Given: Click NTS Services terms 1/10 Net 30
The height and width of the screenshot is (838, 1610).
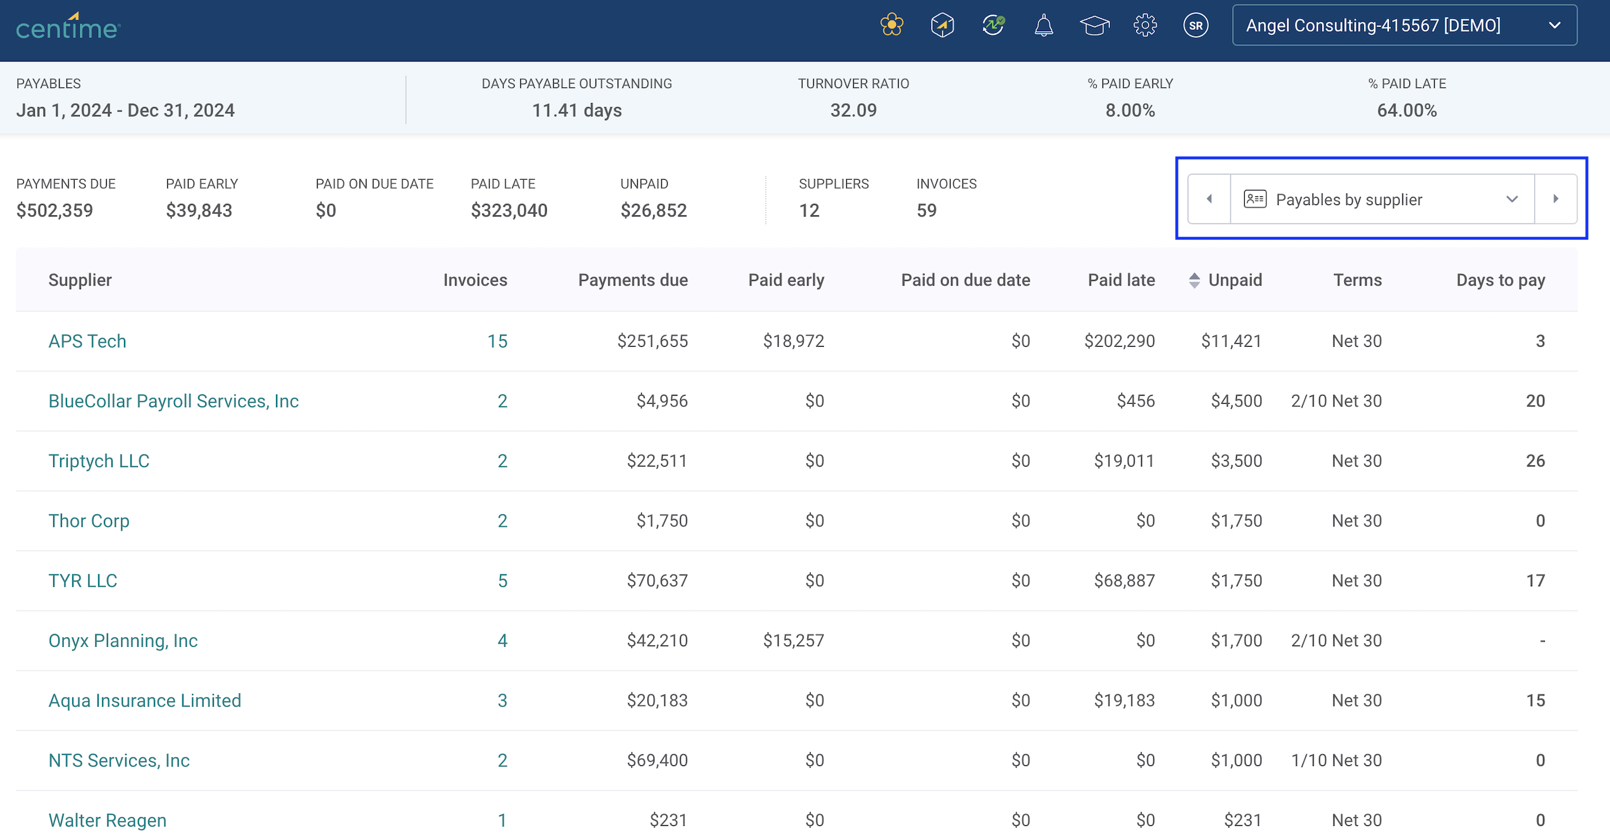Looking at the screenshot, I should 1336,760.
